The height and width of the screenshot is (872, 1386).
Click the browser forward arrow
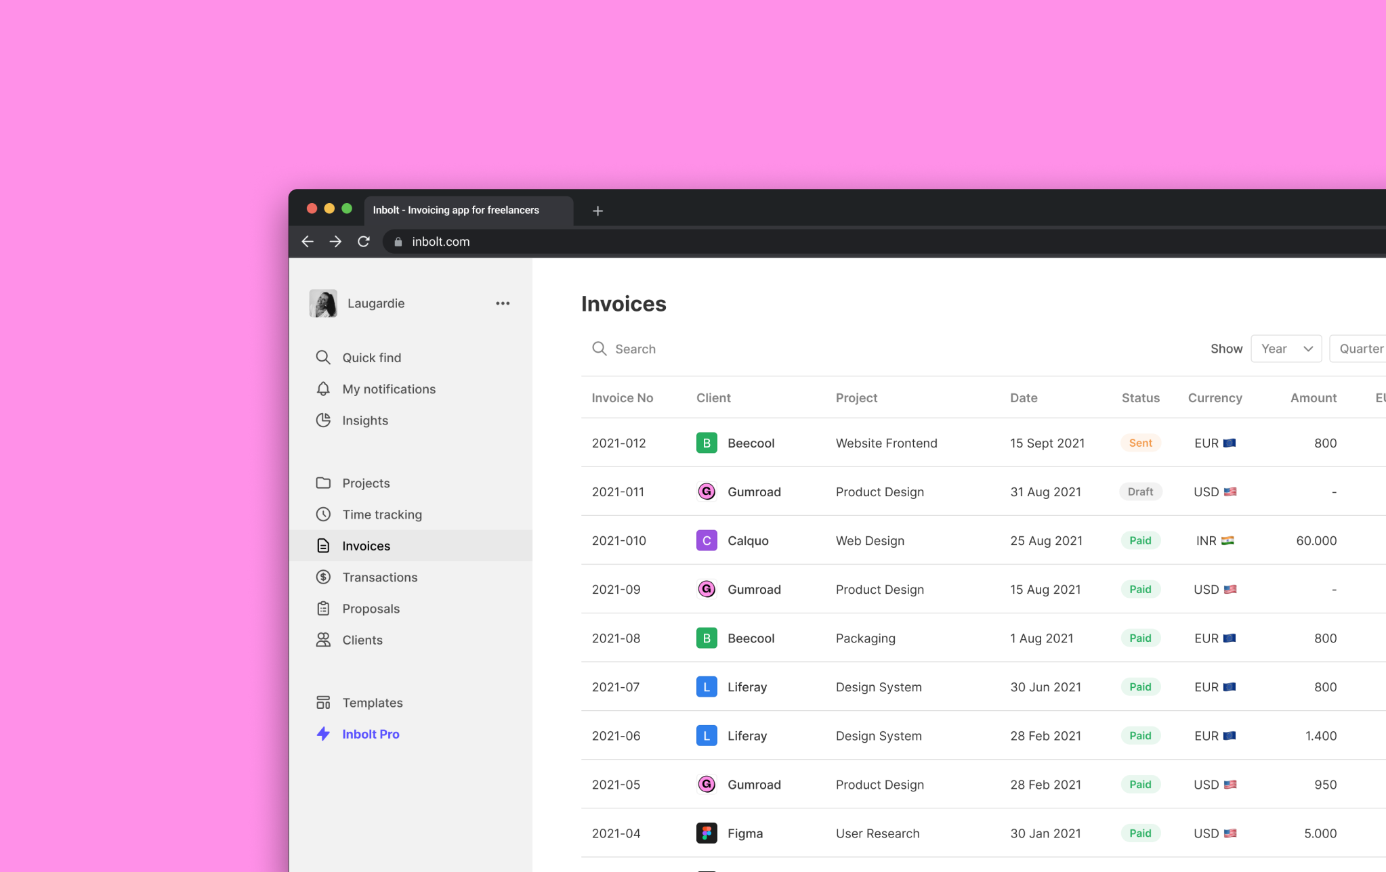point(335,242)
